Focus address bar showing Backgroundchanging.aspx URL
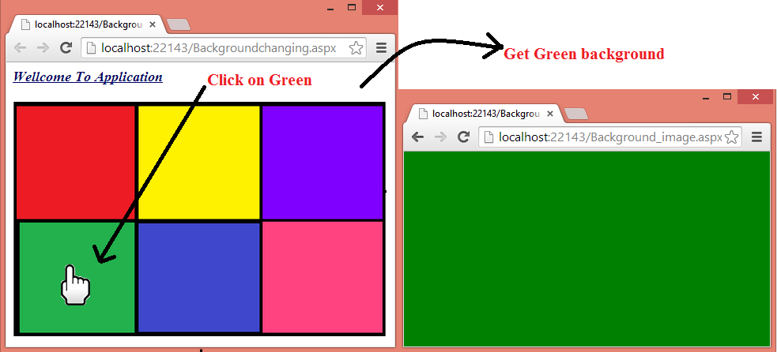 [x=224, y=48]
